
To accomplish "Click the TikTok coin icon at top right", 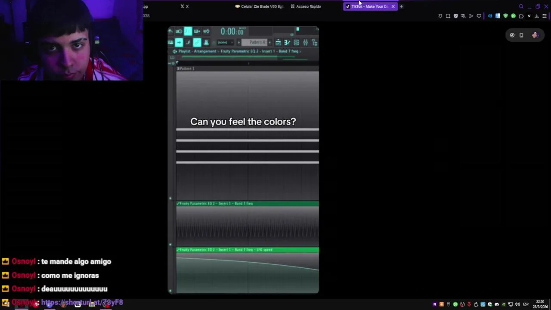I will point(512,35).
